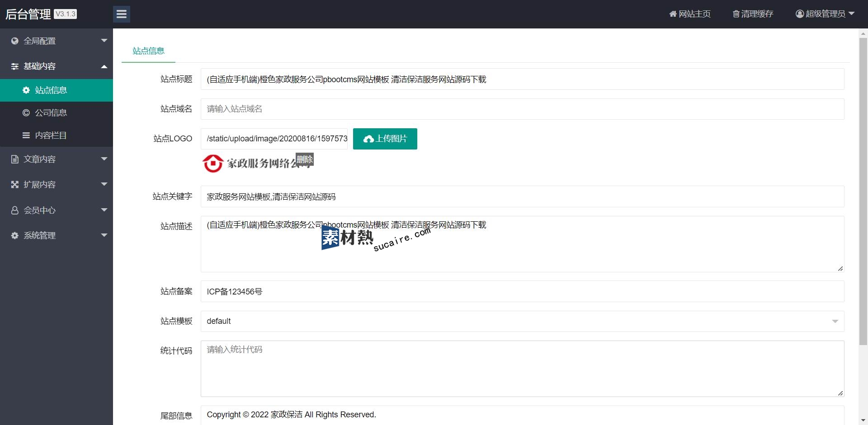
Task: Open the 站点模板 default dropdown
Action: pyautogui.click(x=522, y=321)
